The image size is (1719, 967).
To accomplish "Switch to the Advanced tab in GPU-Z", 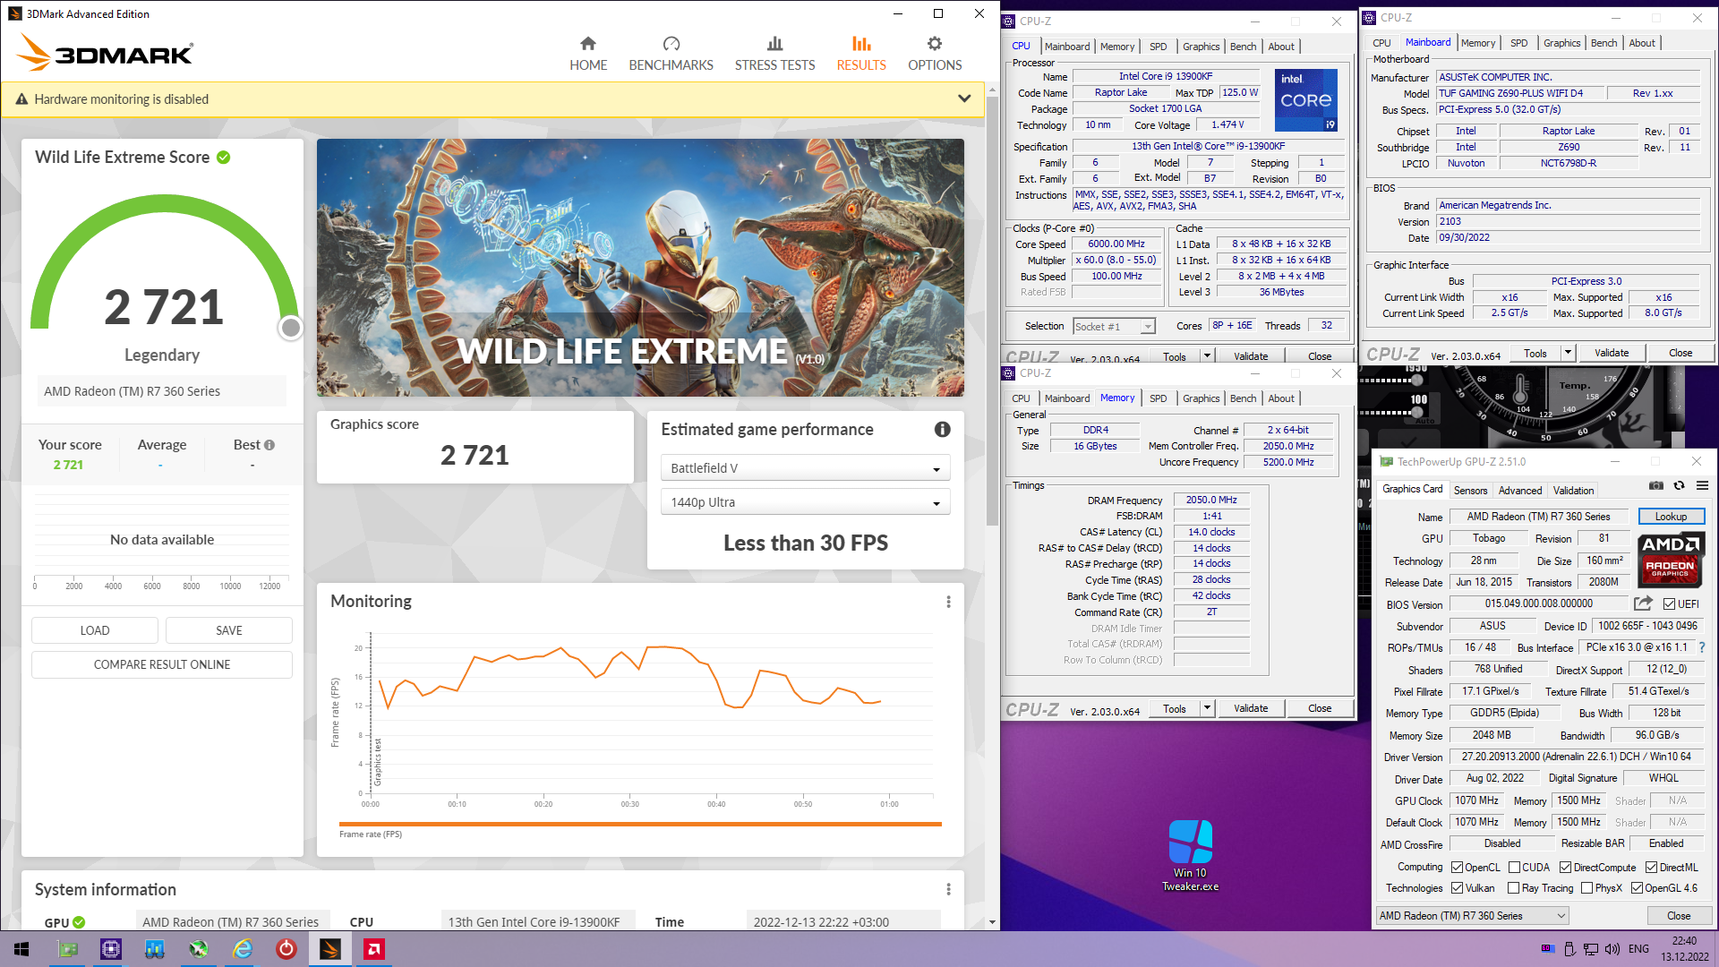I will pyautogui.click(x=1520, y=491).
